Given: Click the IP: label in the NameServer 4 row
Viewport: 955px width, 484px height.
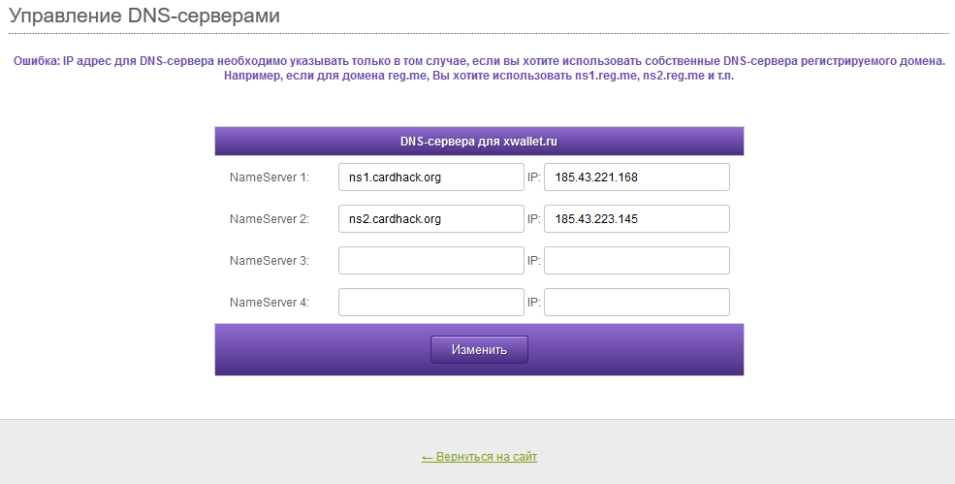Looking at the screenshot, I should coord(533,303).
